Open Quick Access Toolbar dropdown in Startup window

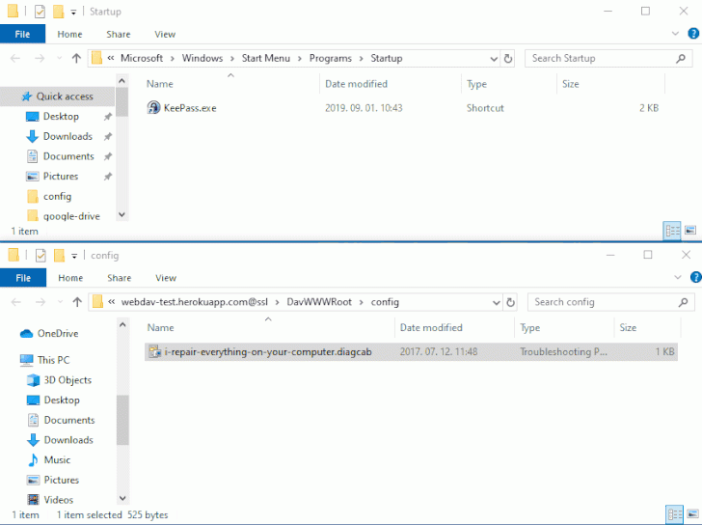(73, 13)
